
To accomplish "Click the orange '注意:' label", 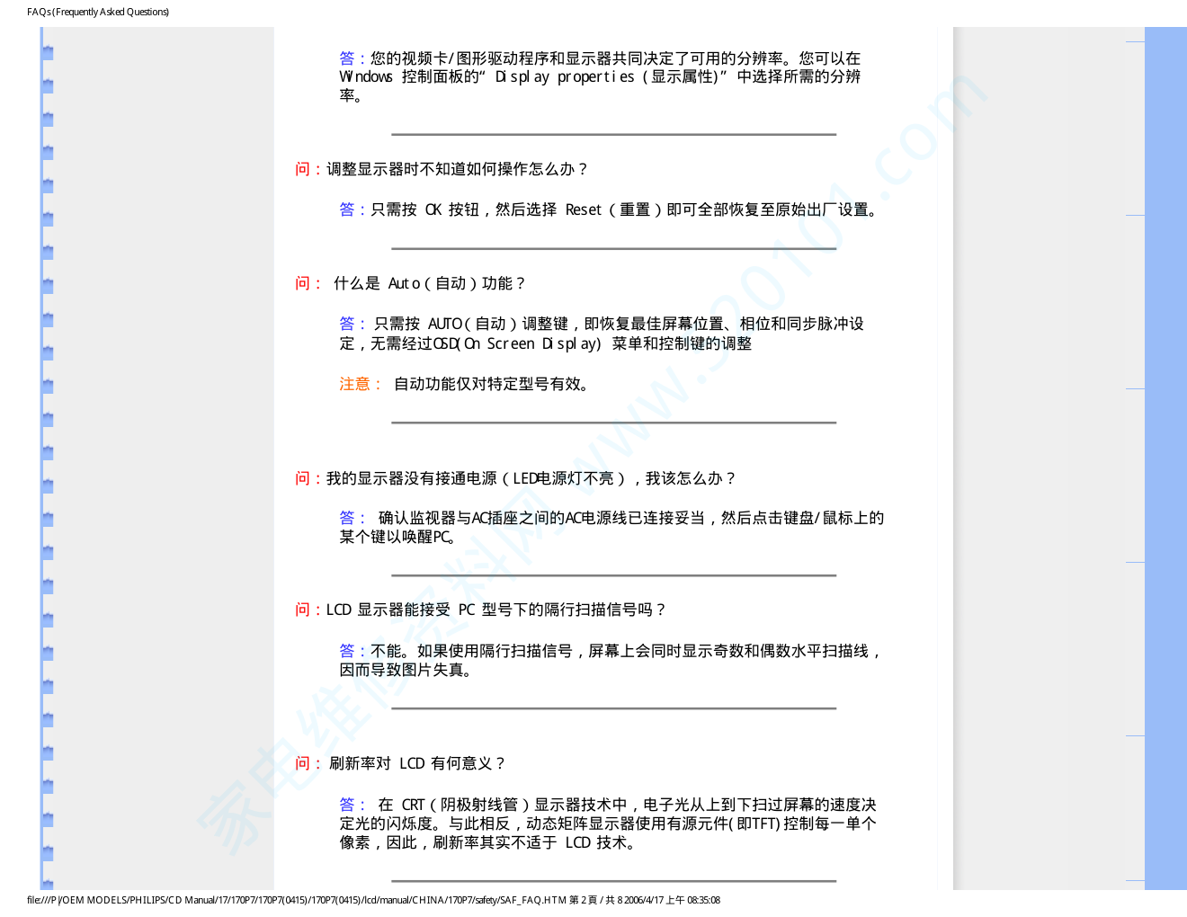I will pyautogui.click(x=361, y=384).
